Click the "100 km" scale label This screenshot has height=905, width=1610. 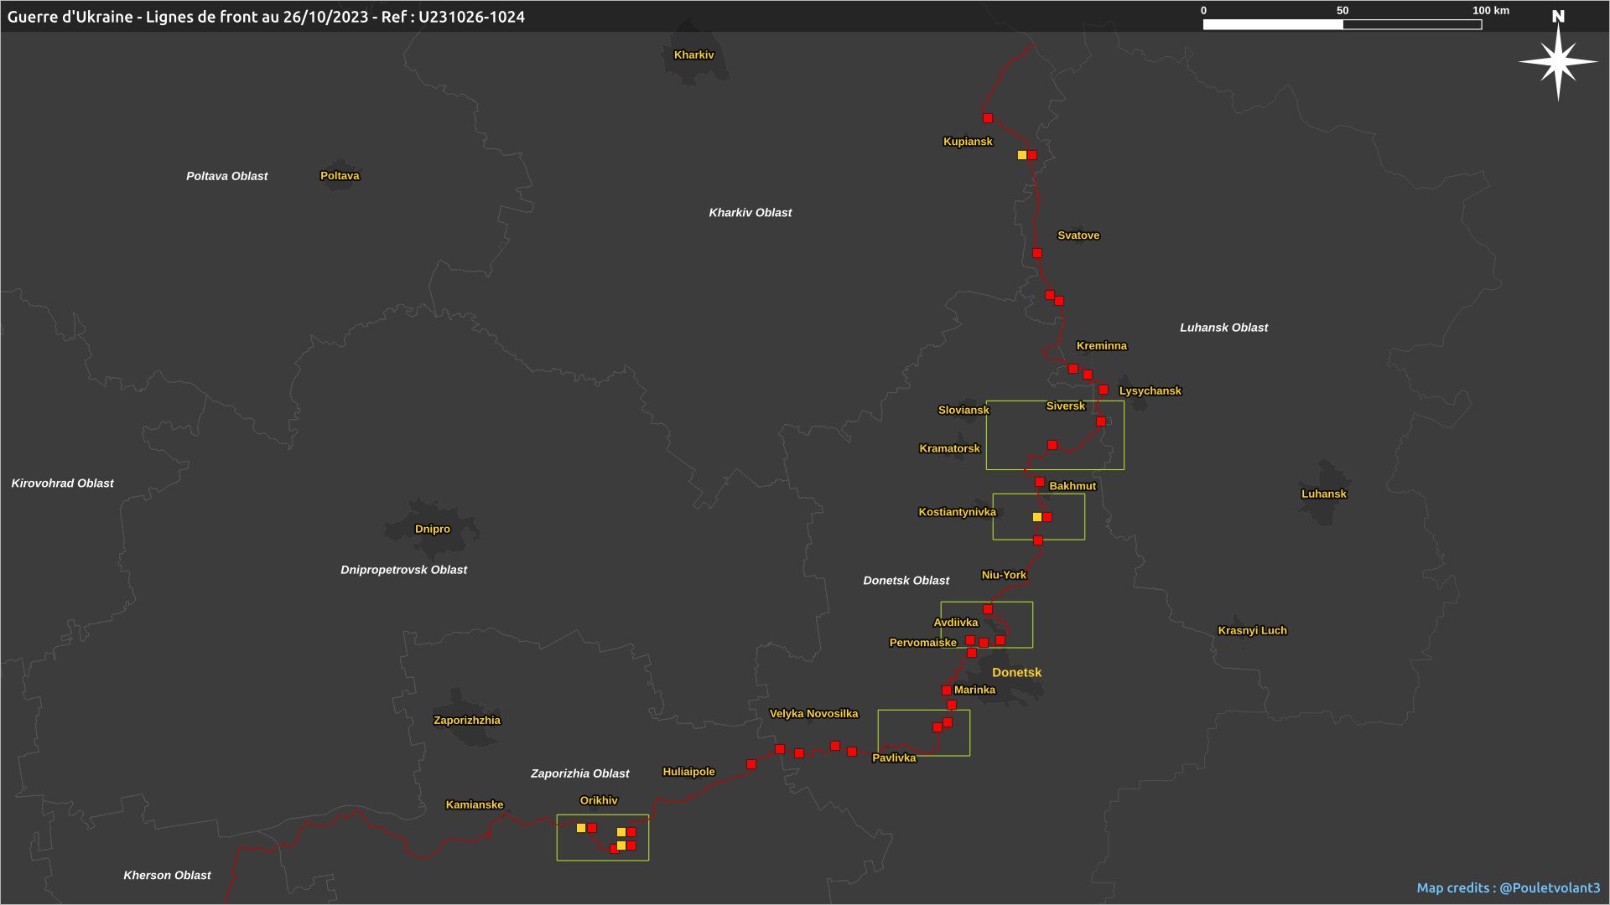pyautogui.click(x=1491, y=10)
